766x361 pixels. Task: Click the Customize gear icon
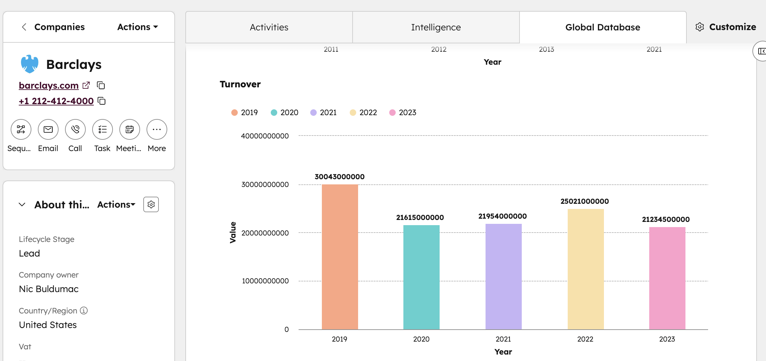[x=700, y=27]
